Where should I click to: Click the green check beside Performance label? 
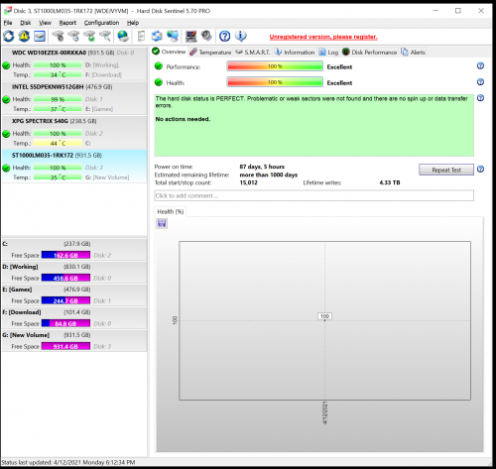[x=159, y=66]
